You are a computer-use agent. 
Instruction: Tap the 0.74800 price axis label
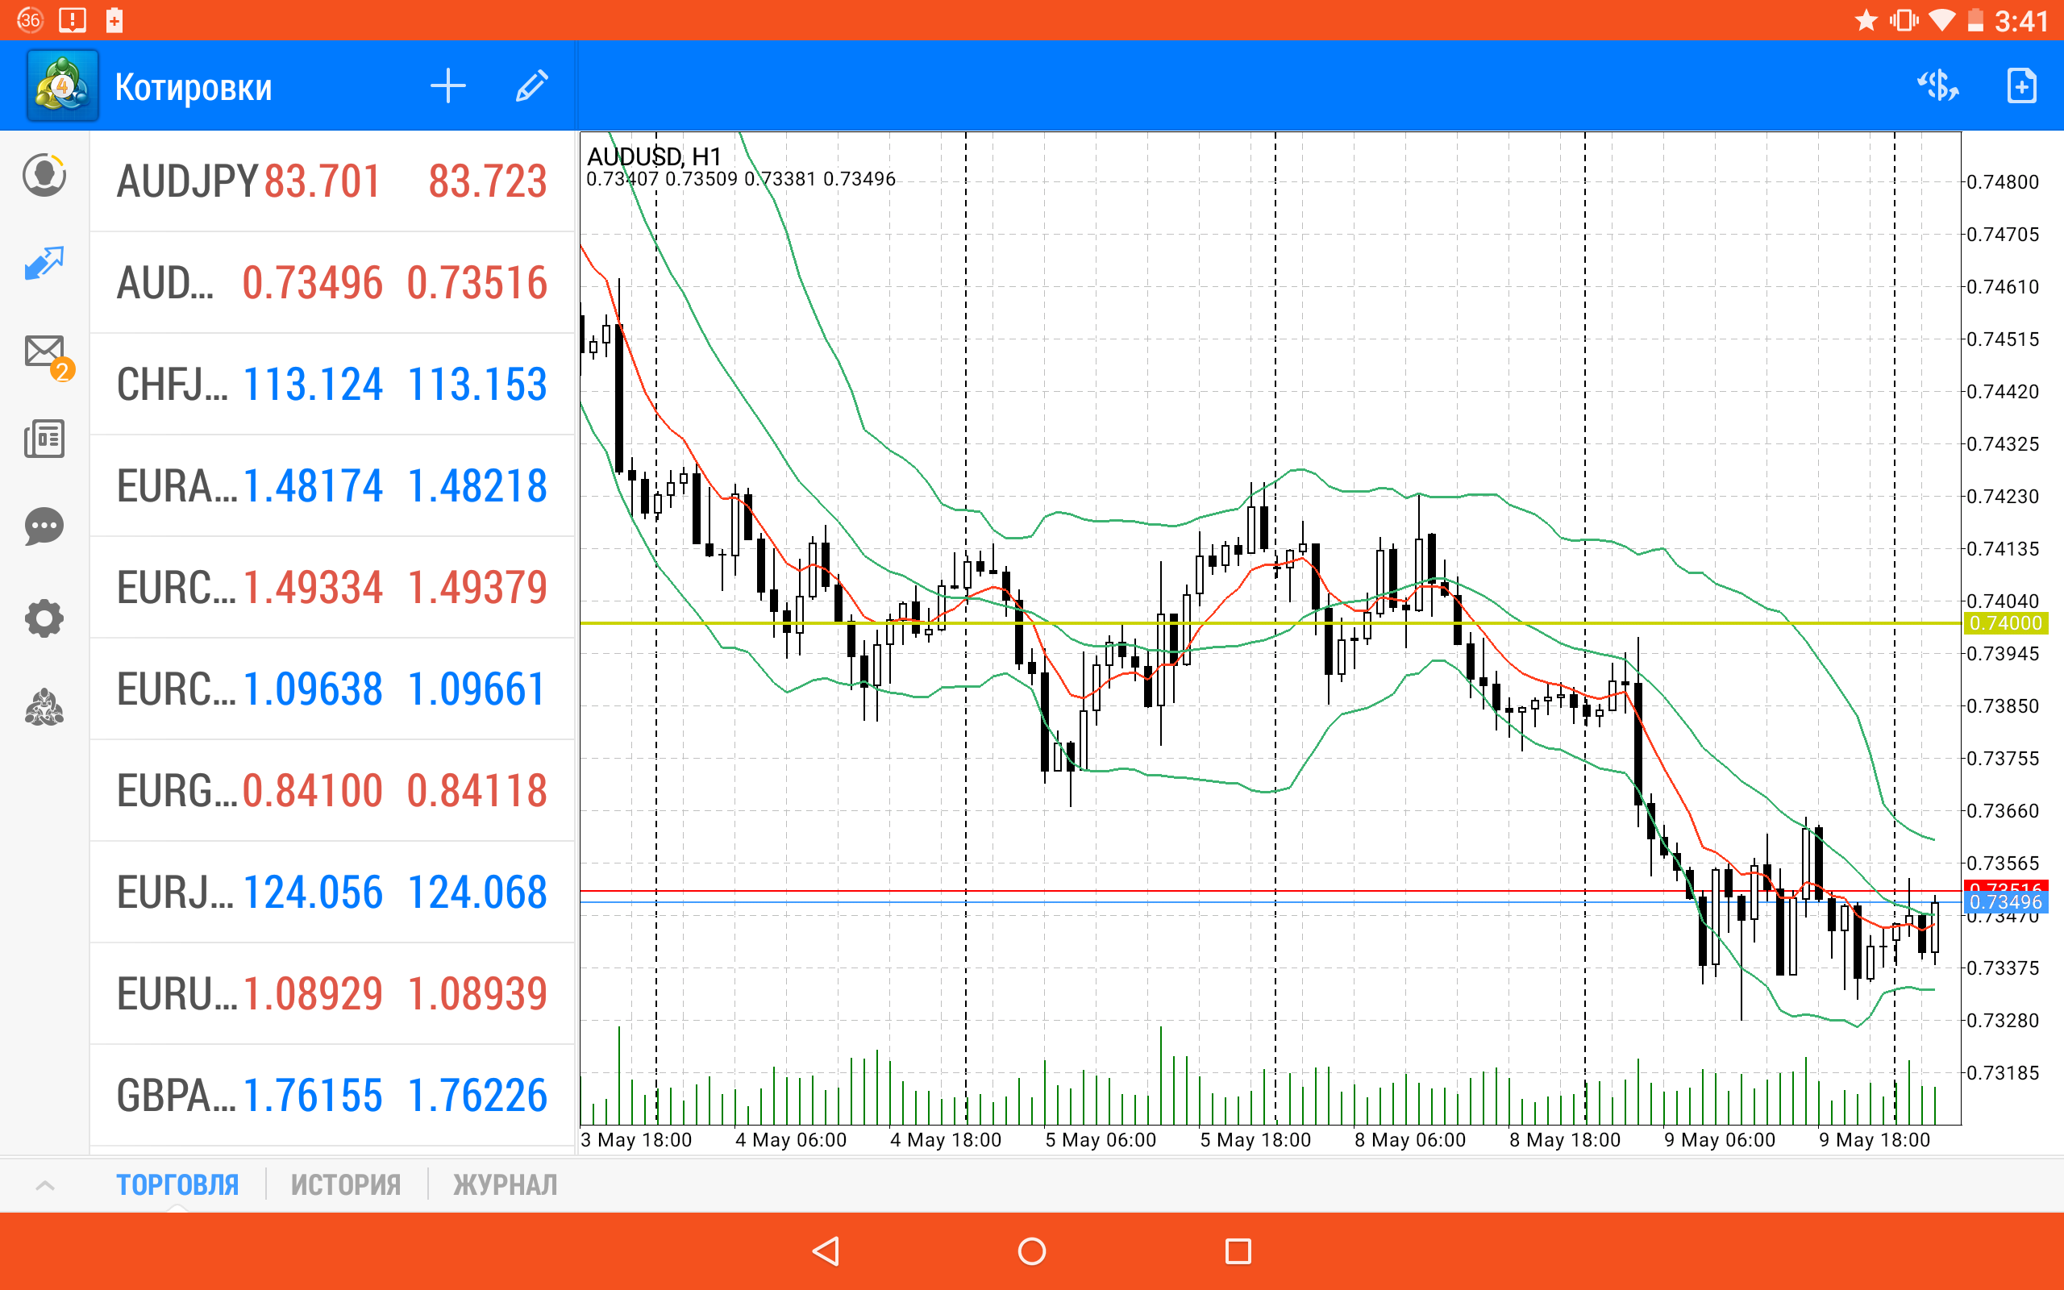[2003, 181]
